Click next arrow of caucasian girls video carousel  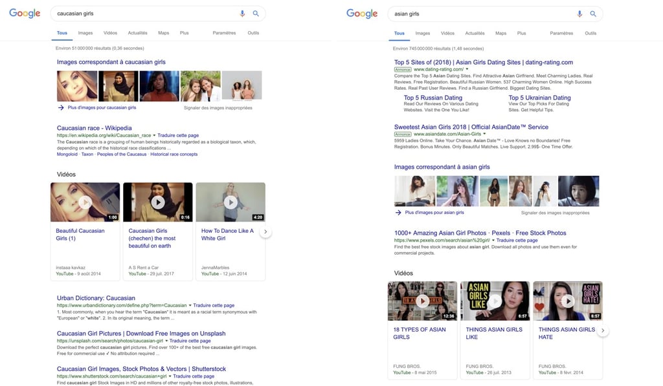(265, 231)
